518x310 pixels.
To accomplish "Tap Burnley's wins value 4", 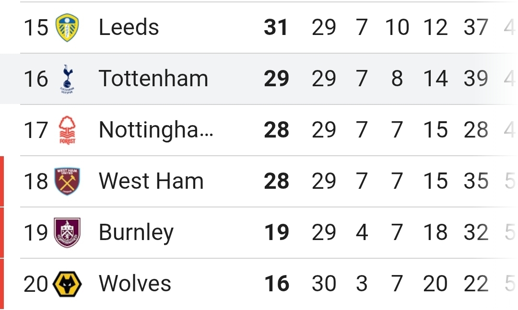I will click(x=362, y=232).
